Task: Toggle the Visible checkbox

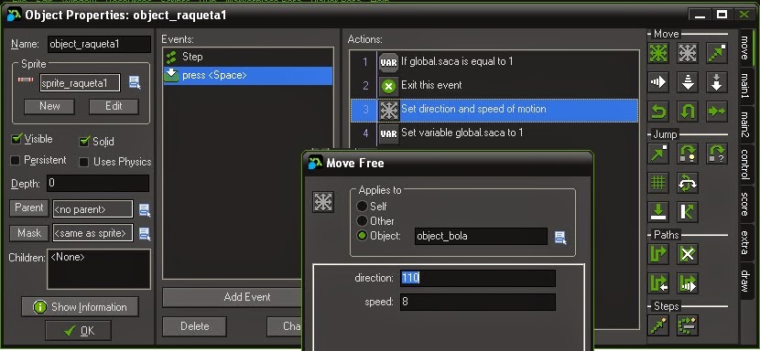Action: 16,140
